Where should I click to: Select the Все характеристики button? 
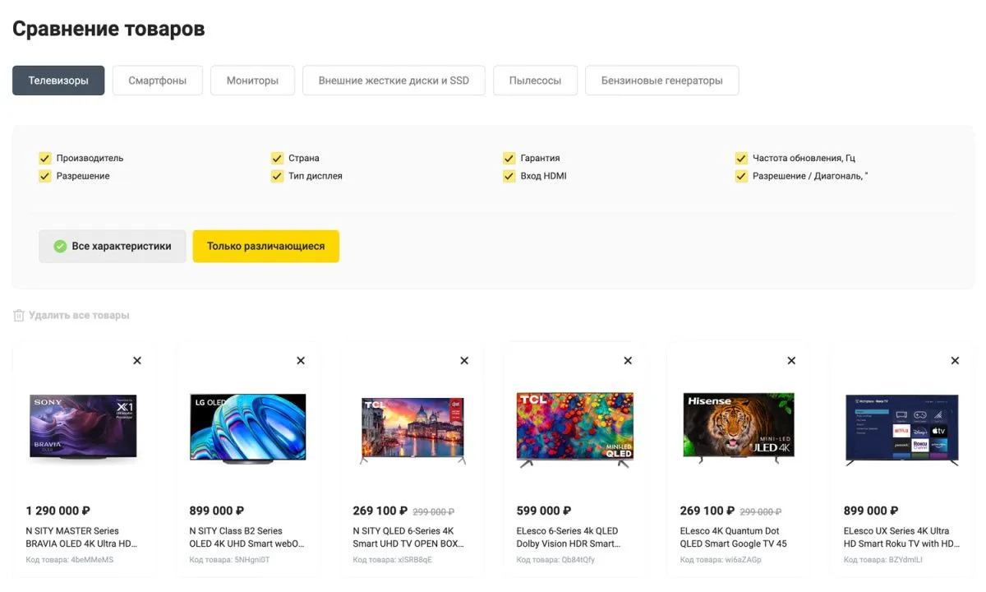coord(113,246)
